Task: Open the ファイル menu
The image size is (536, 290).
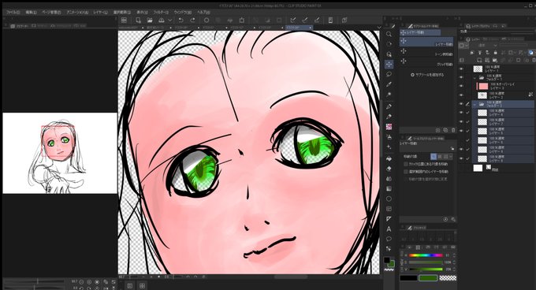Action: click(13, 13)
